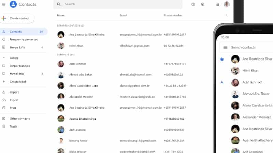Click the Import upload icon
This screenshot has width=273, height=153.
click(x=4, y=92)
